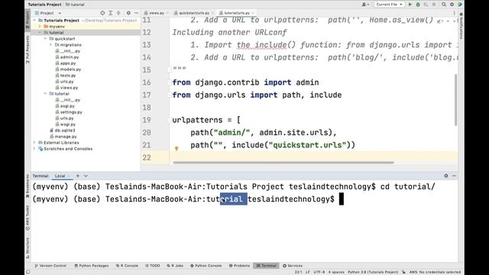Open the Project side tool window tab

coord(28,19)
